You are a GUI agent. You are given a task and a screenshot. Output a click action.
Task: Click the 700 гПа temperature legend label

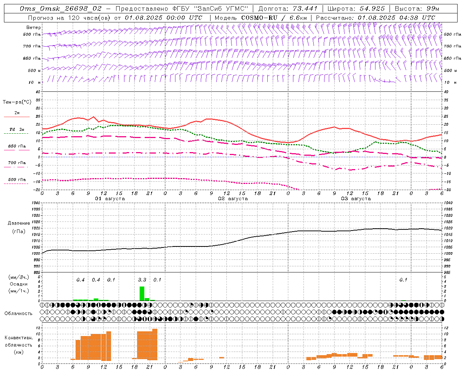tap(17, 163)
